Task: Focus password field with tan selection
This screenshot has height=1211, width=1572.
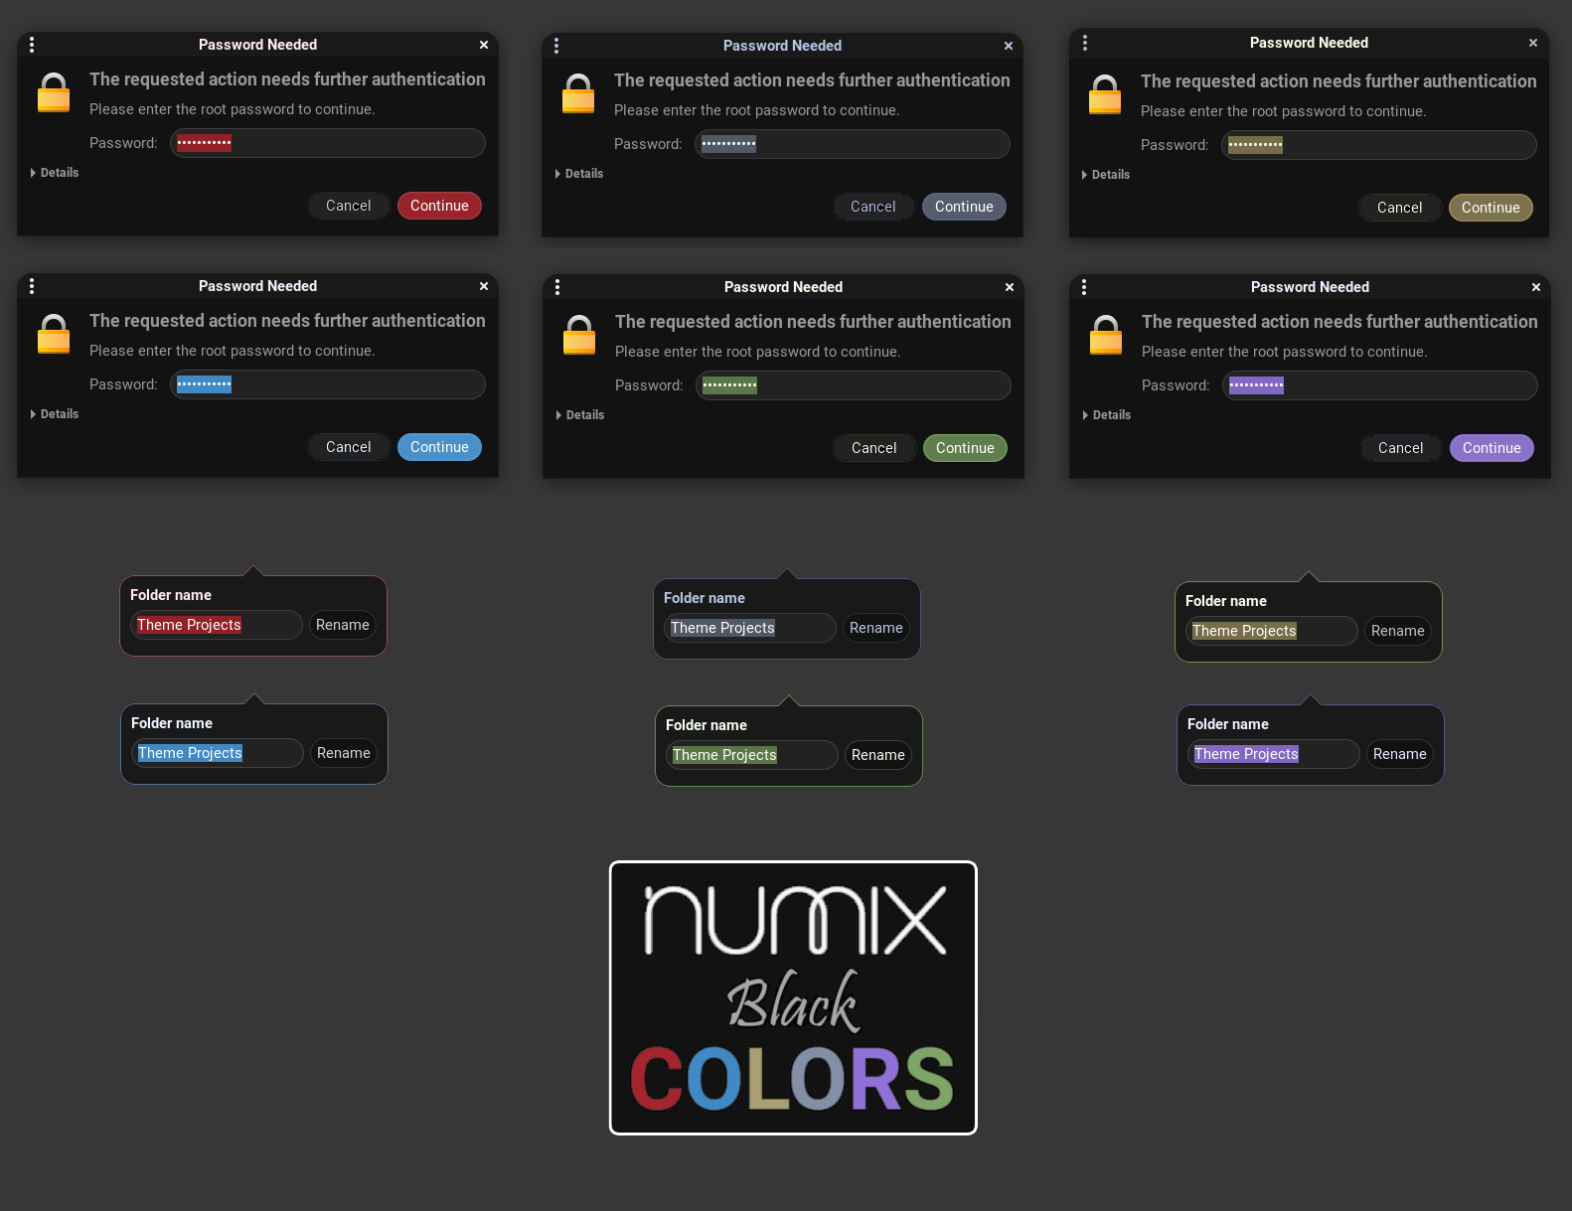Action: (x=1379, y=145)
